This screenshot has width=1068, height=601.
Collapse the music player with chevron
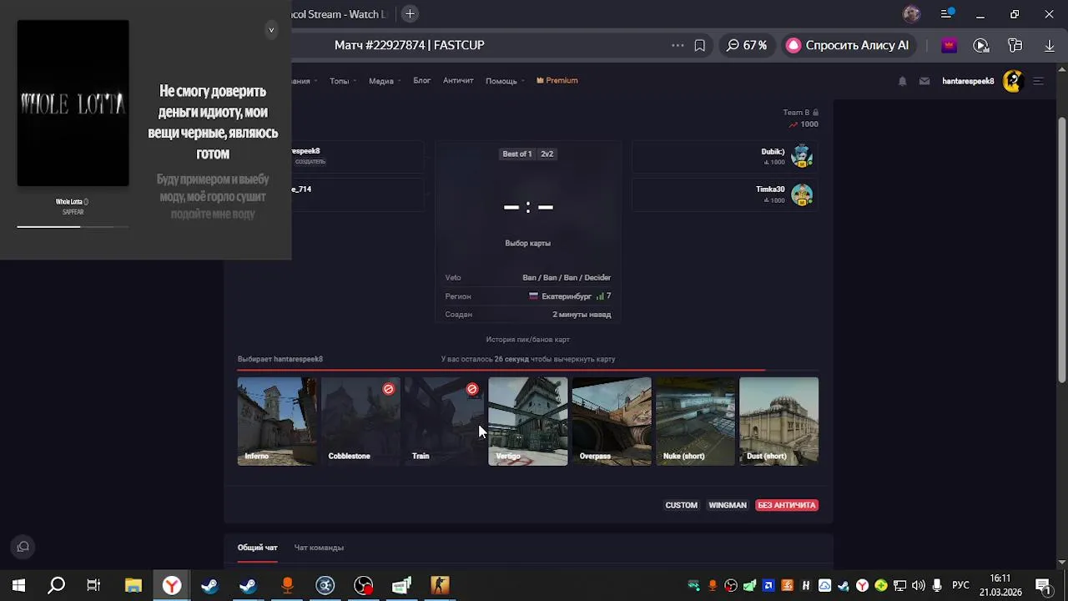[271, 30]
